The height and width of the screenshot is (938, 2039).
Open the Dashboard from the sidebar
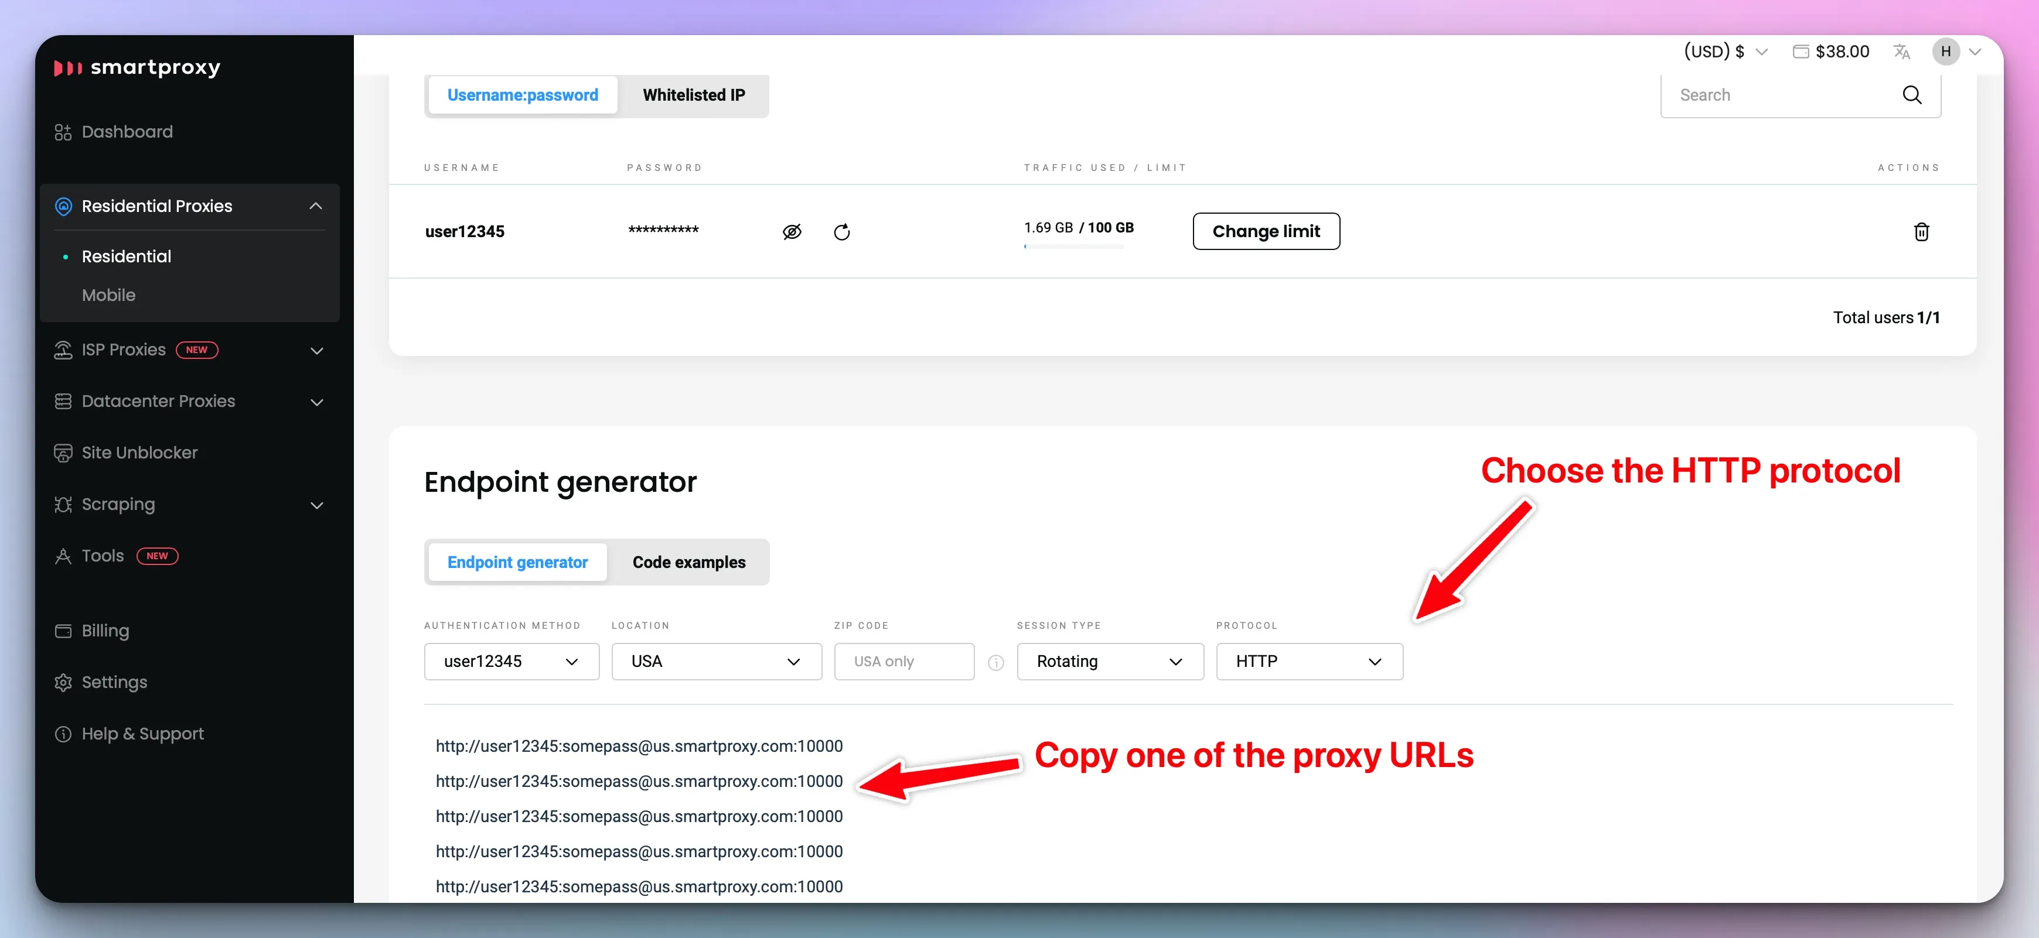pyautogui.click(x=127, y=131)
